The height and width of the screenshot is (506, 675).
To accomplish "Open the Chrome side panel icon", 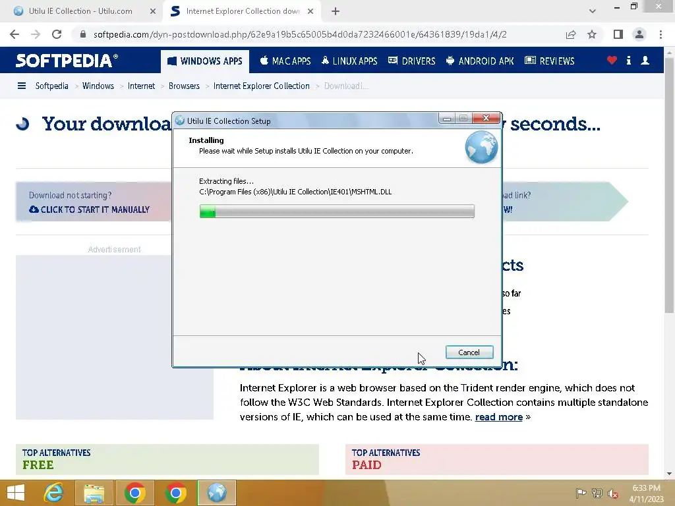I will pos(618,34).
